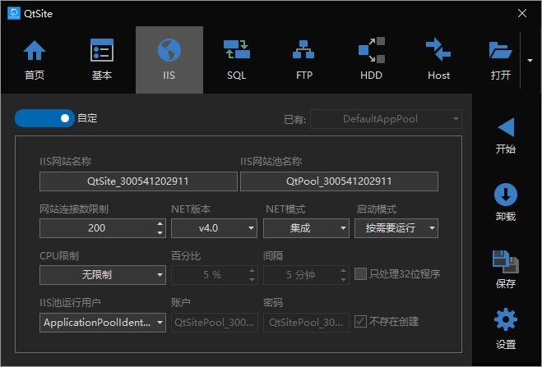
Task: Open the HDD section icon
Action: (371, 51)
